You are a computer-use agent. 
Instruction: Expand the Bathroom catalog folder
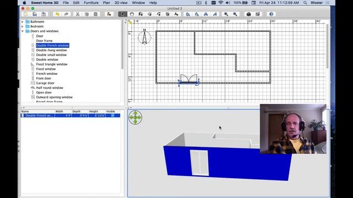(x=23, y=22)
